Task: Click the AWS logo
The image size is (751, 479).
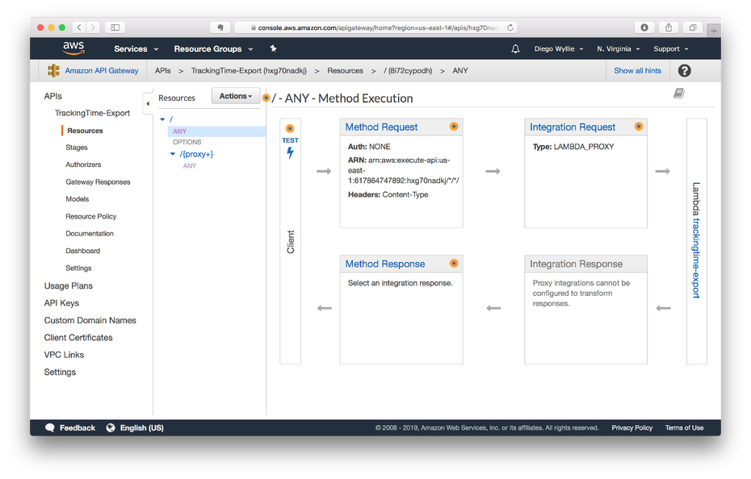Action: point(73,48)
